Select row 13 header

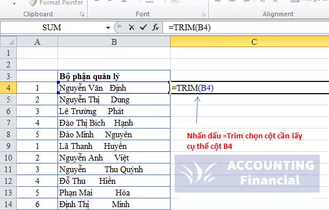click(x=8, y=193)
